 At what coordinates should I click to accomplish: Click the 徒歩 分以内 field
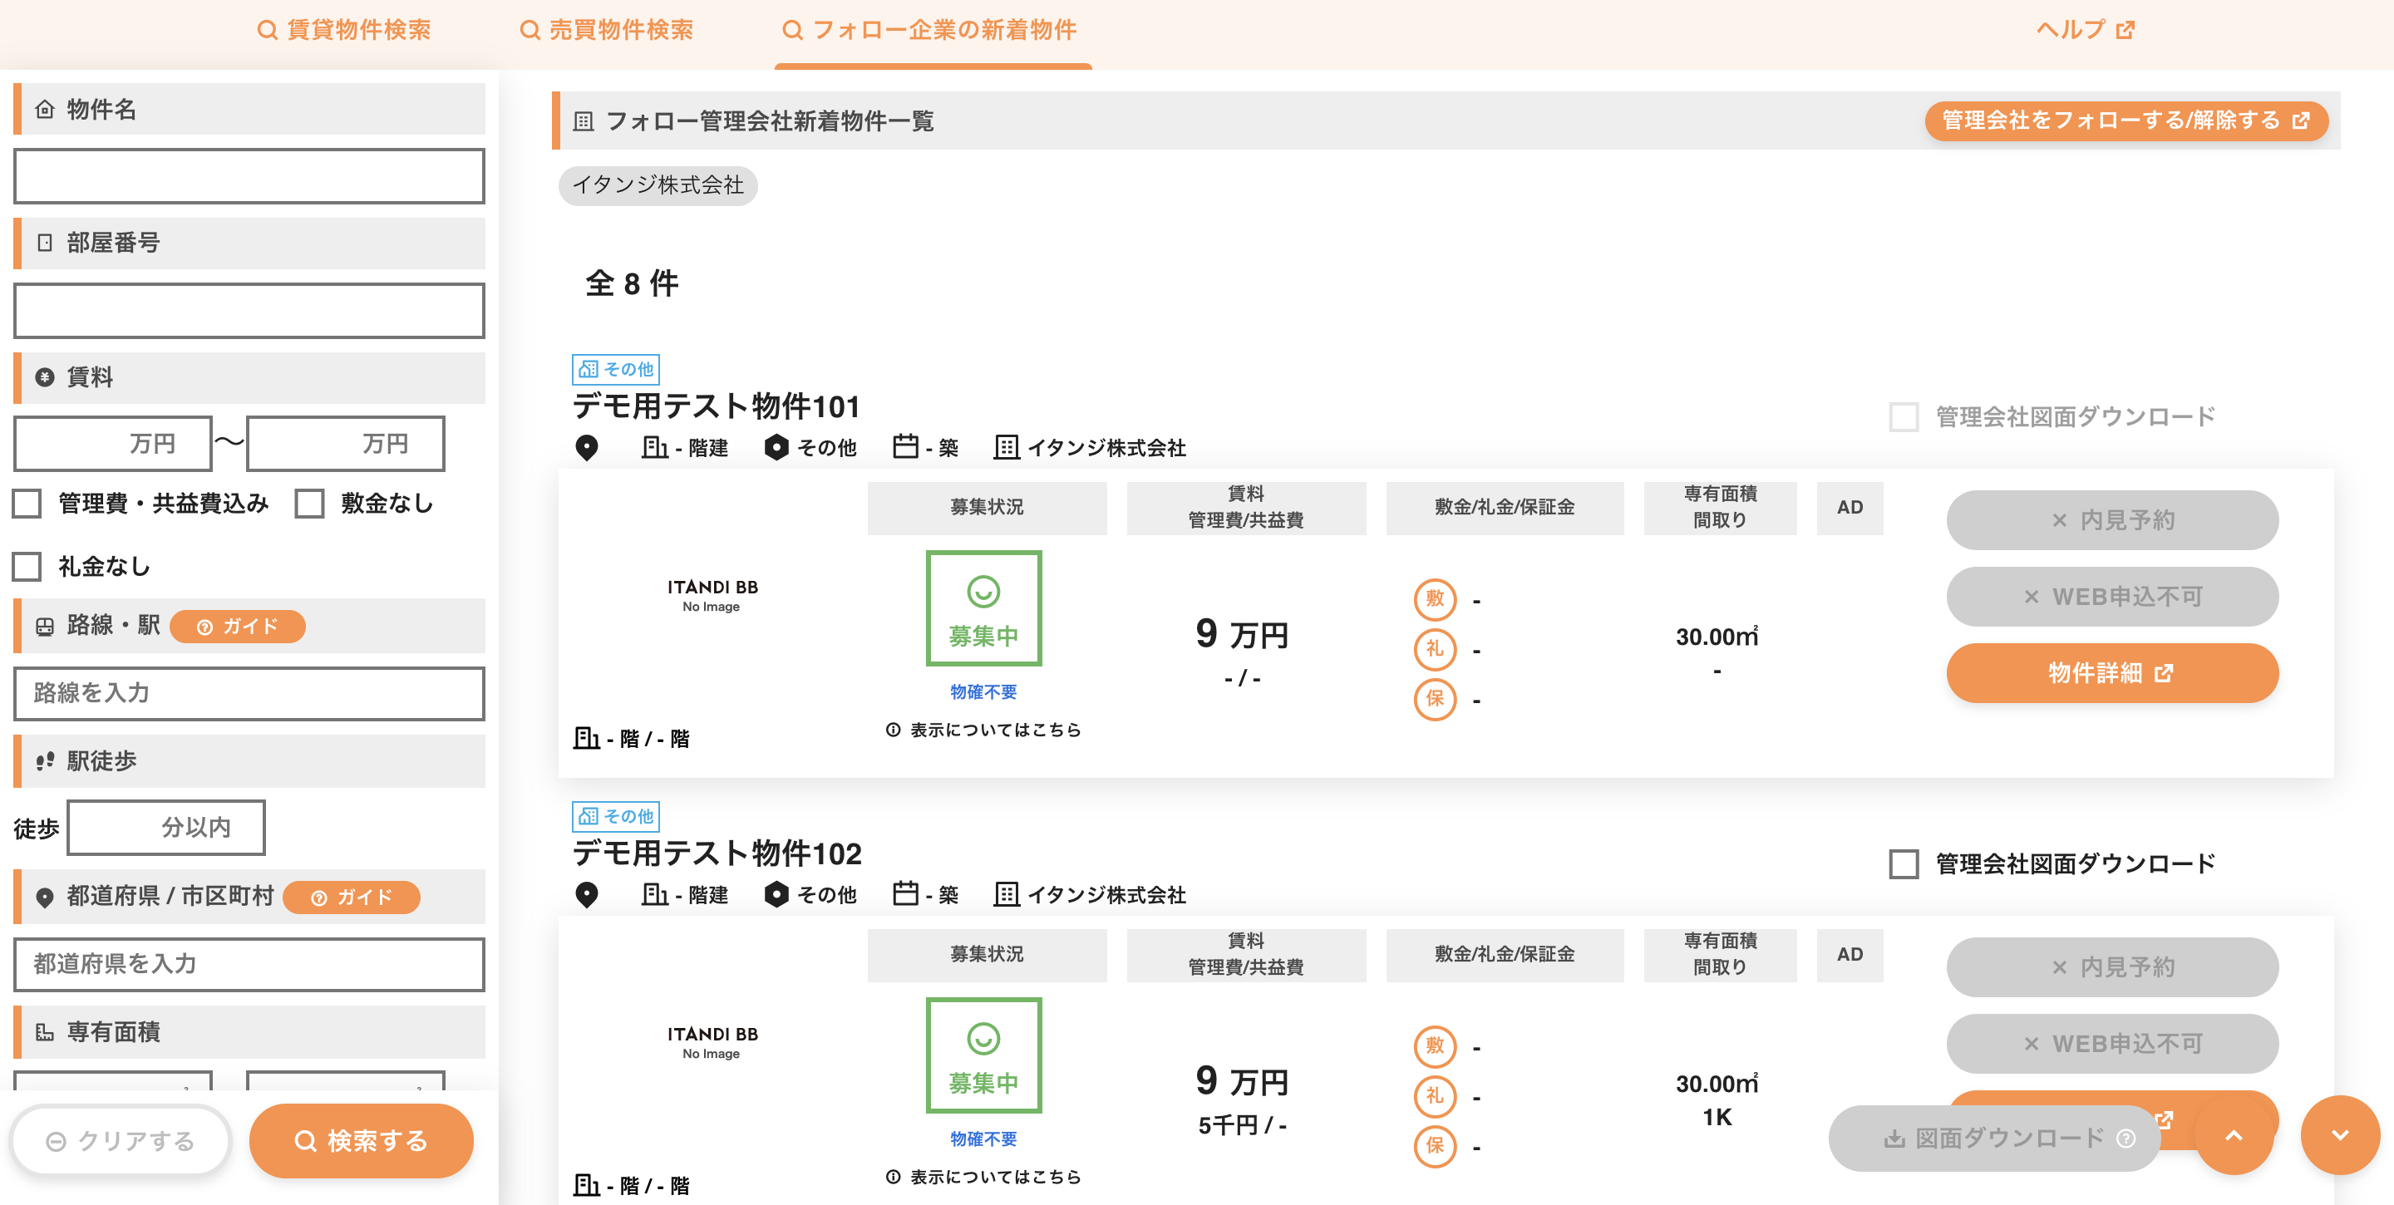coord(166,828)
